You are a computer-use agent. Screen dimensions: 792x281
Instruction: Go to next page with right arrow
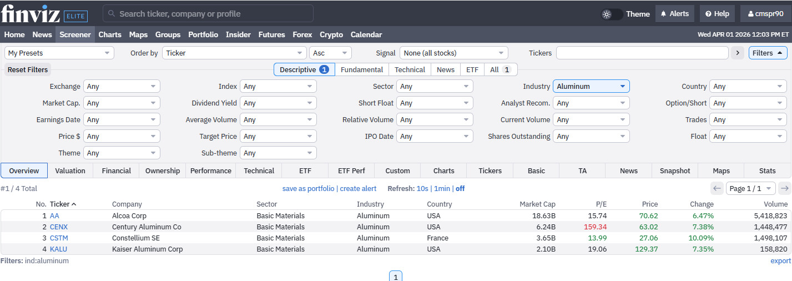pyautogui.click(x=784, y=188)
